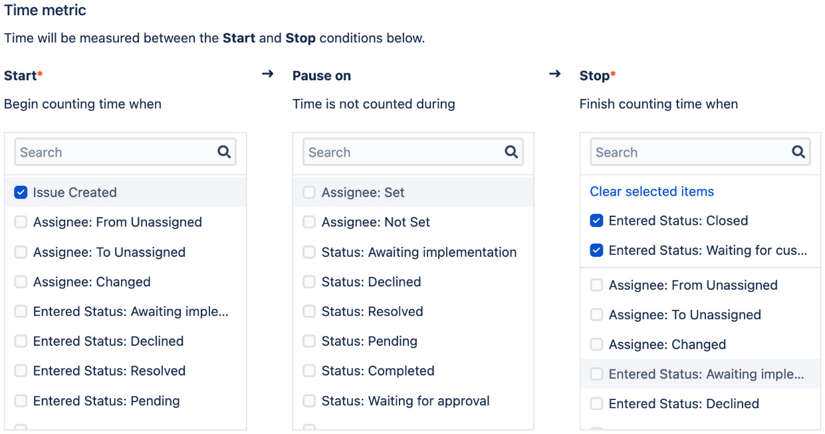This screenshot has height=434, width=825.
Task: Check Assignee: To Unassigned in Stop list
Action: [x=597, y=315]
